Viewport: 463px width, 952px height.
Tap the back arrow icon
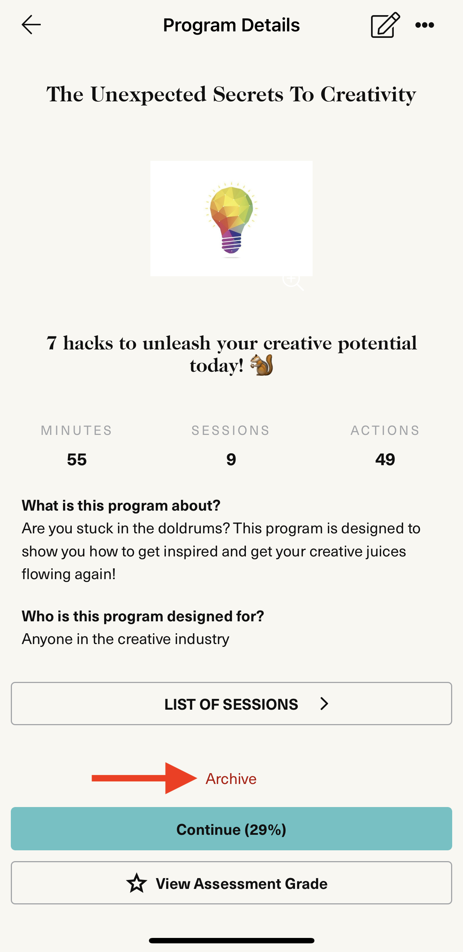31,25
